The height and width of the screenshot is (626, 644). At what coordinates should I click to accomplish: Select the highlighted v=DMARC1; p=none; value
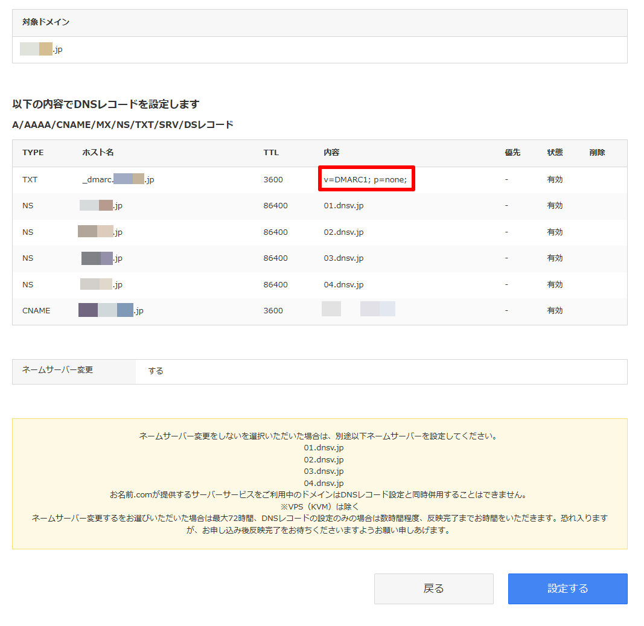click(366, 179)
